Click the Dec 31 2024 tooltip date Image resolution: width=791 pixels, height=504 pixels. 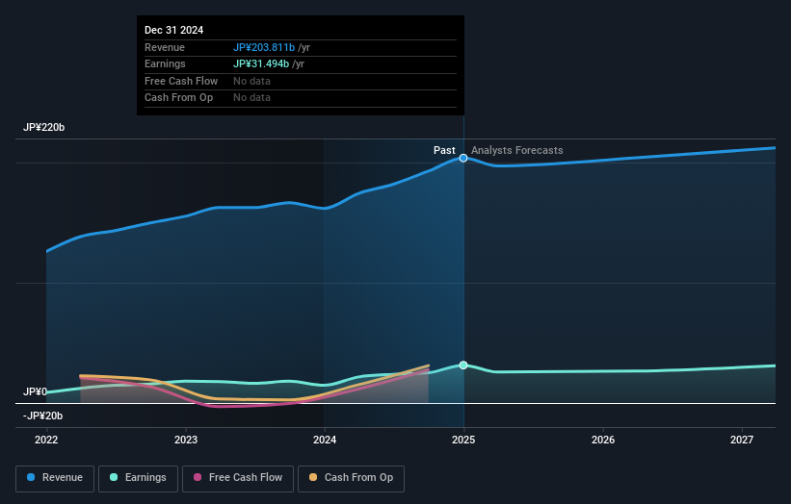174,30
